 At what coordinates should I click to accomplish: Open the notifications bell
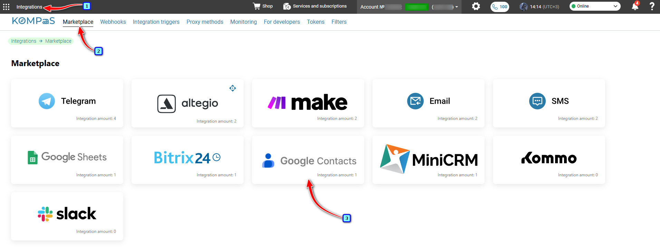coord(635,6)
